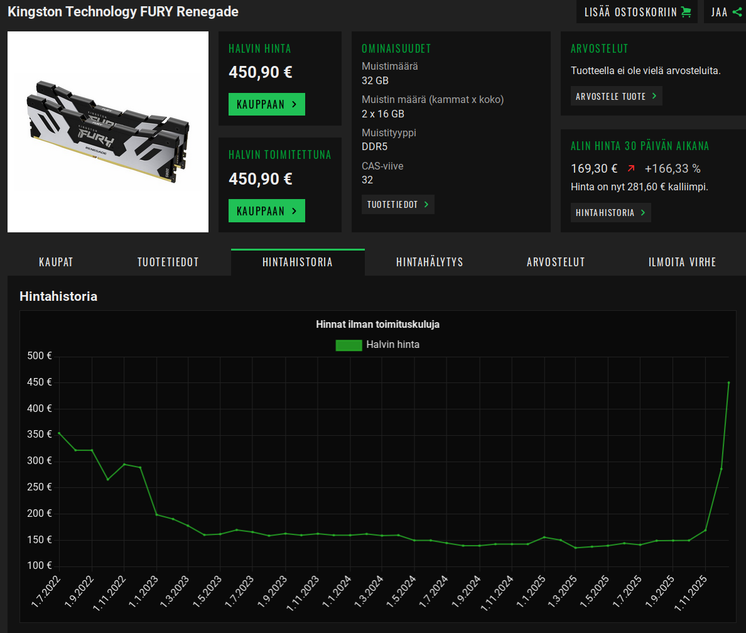Click the 450,90 € price under Halvin toimitettuna
The height and width of the screenshot is (633, 746).
(x=260, y=179)
